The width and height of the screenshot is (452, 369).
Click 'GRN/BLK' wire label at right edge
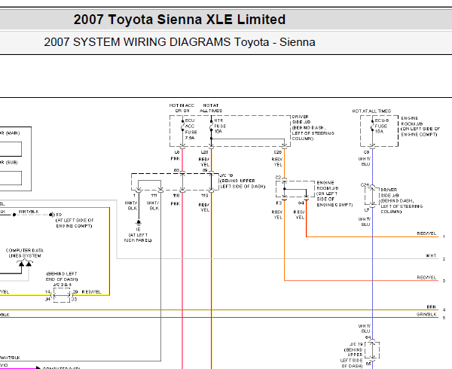tap(426, 315)
